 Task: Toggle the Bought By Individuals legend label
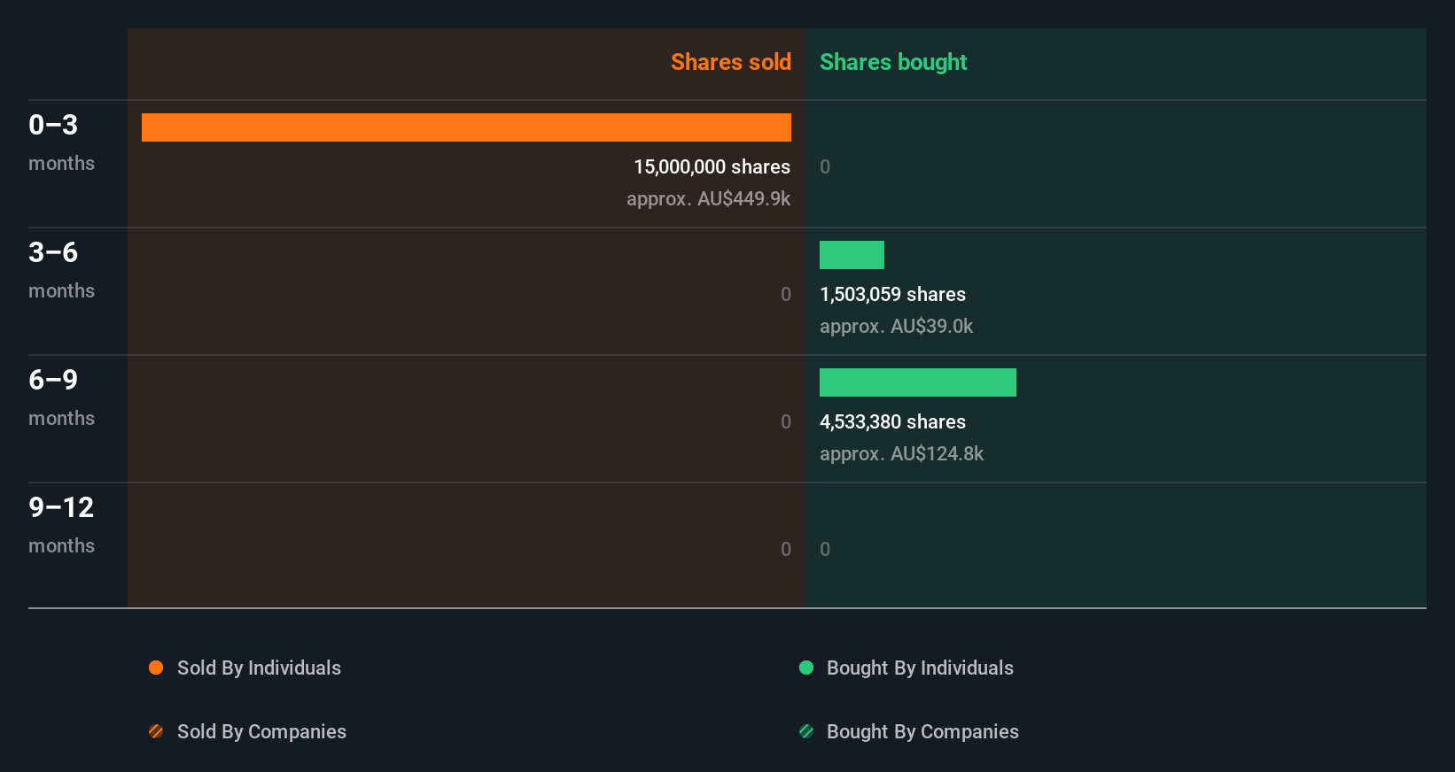coord(920,668)
